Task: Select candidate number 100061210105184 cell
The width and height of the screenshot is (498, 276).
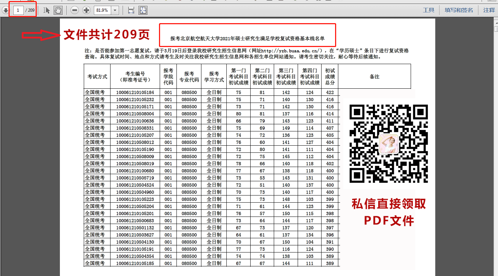Action: (135, 93)
